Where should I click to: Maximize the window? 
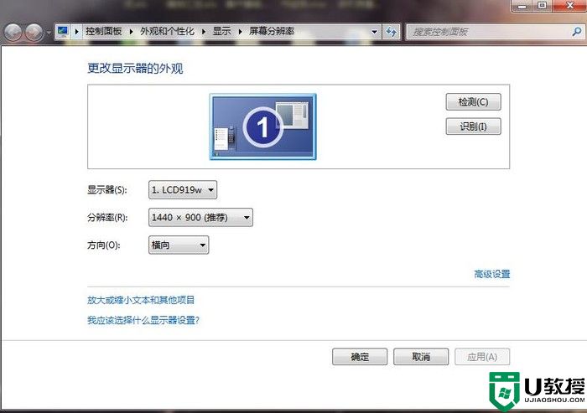[542, 6]
